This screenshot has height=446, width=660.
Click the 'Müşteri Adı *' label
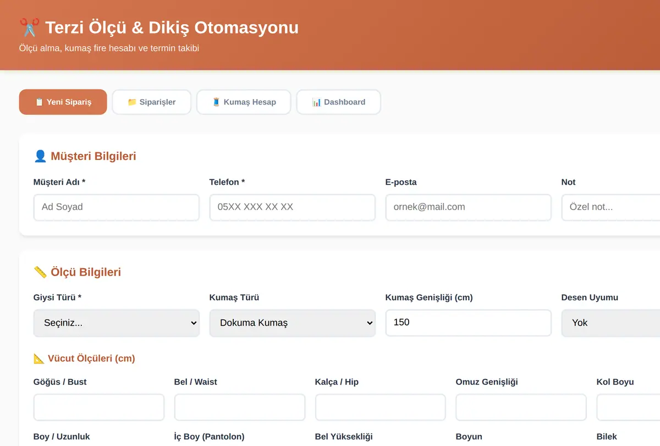click(x=59, y=182)
